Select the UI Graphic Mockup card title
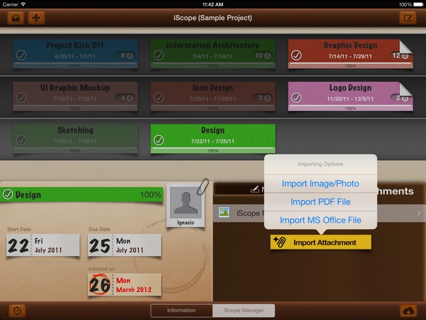 (75, 88)
